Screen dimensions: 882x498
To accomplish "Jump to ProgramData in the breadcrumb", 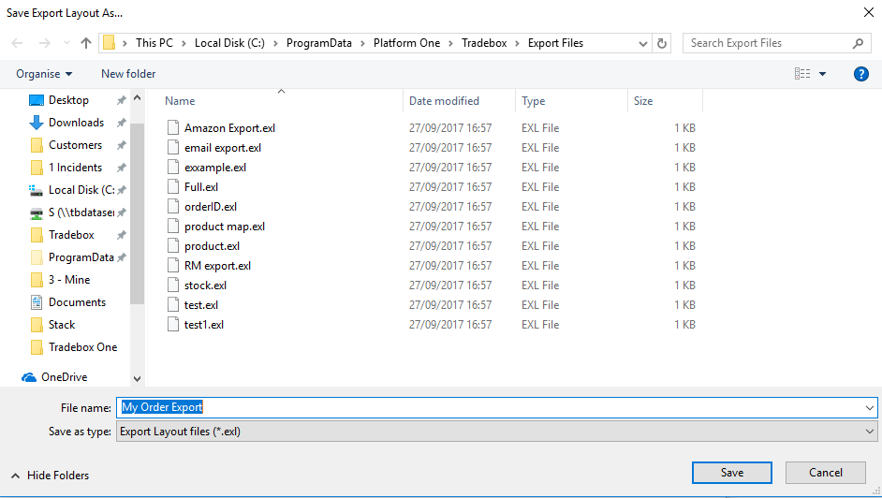I will click(319, 43).
